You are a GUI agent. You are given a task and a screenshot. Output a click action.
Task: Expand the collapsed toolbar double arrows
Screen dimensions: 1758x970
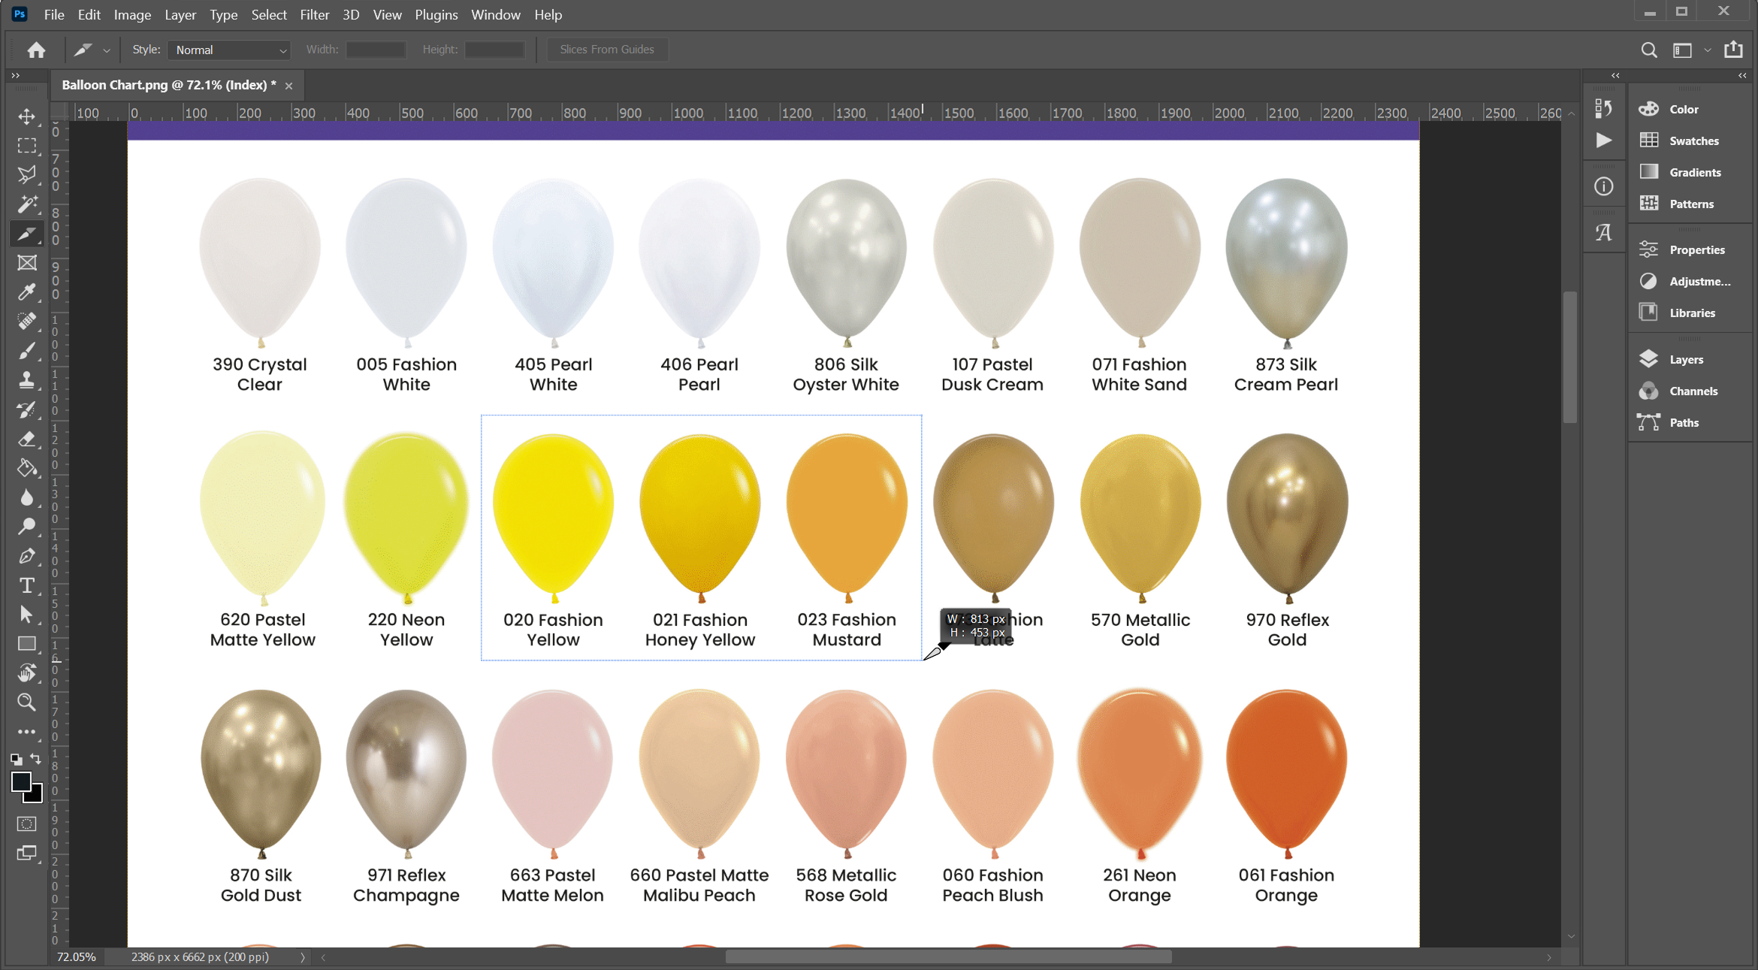pos(15,75)
